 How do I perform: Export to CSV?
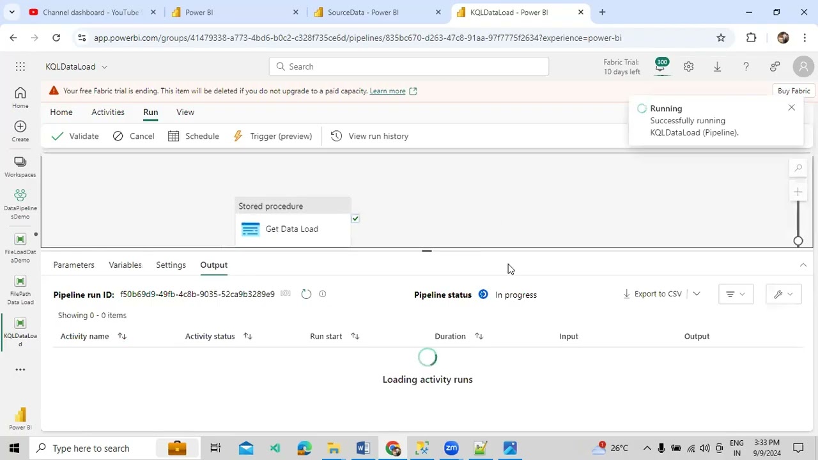point(652,294)
